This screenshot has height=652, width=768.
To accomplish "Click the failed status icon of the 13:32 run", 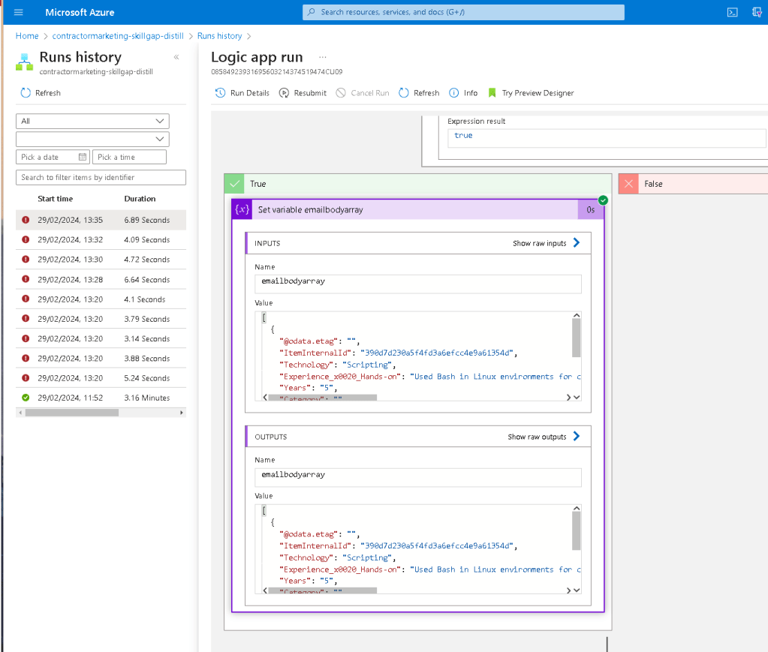I will (x=26, y=240).
